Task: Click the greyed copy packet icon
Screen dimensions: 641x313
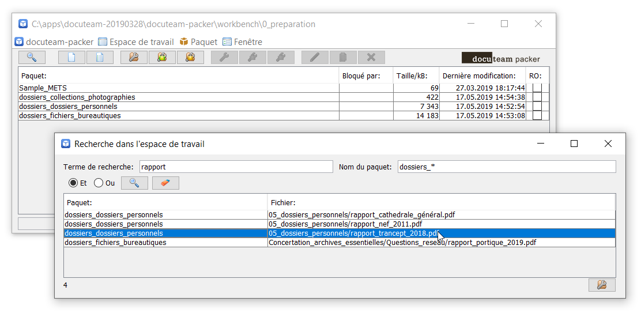Action: 343,58
